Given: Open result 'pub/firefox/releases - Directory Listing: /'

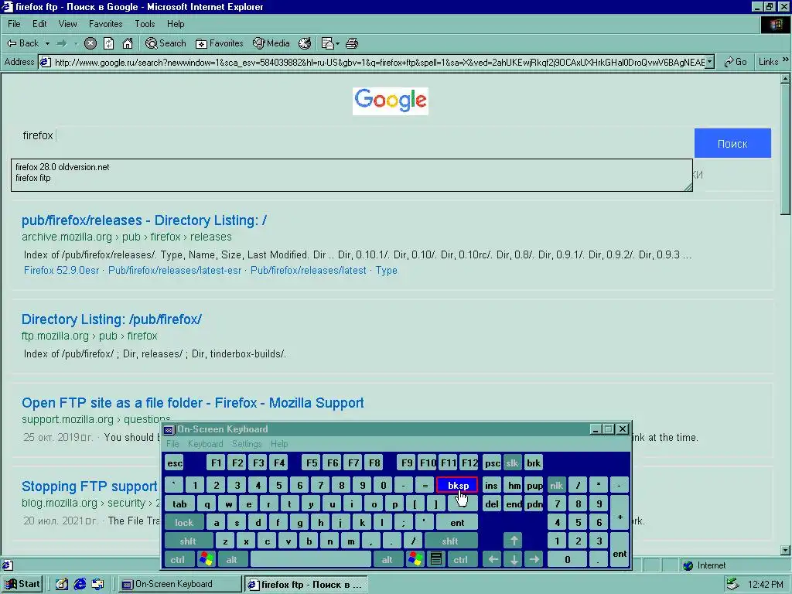Looking at the screenshot, I should pyautogui.click(x=144, y=220).
